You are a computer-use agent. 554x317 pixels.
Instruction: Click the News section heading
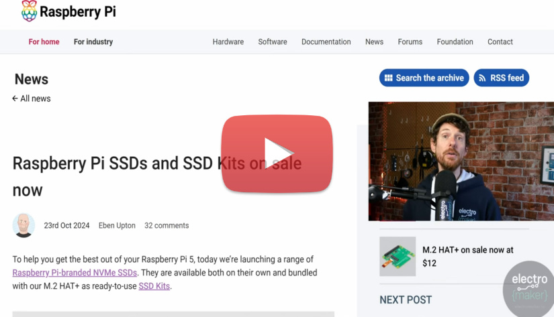click(x=32, y=79)
